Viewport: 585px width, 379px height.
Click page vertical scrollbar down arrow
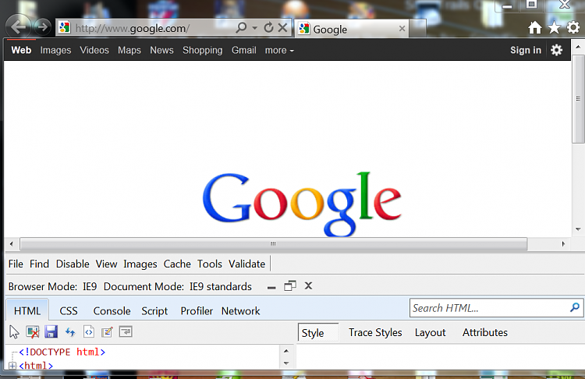[578, 229]
